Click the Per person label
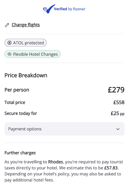The height and width of the screenshot is (189, 128). pos(17,90)
